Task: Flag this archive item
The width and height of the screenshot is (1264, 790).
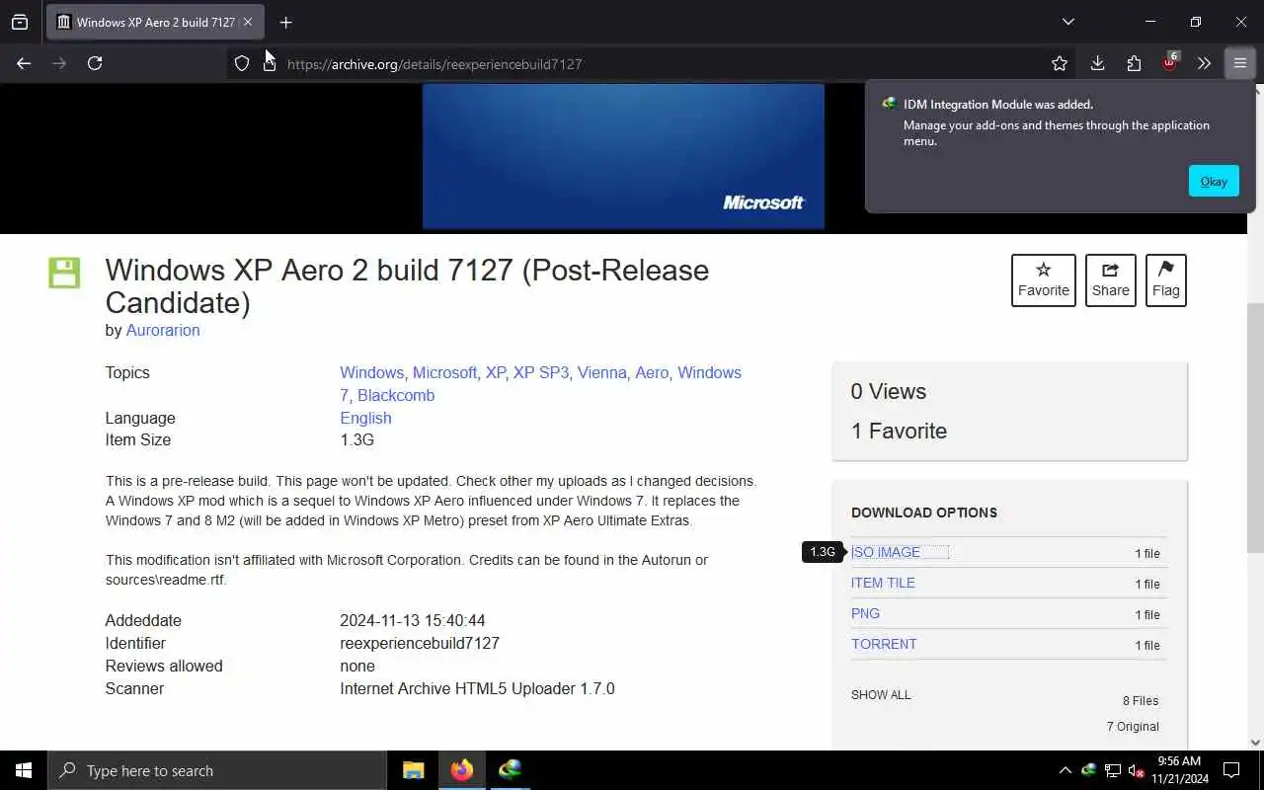Action: pos(1166,280)
